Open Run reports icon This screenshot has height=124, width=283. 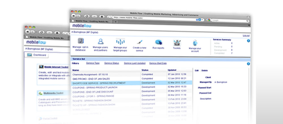[158, 42]
